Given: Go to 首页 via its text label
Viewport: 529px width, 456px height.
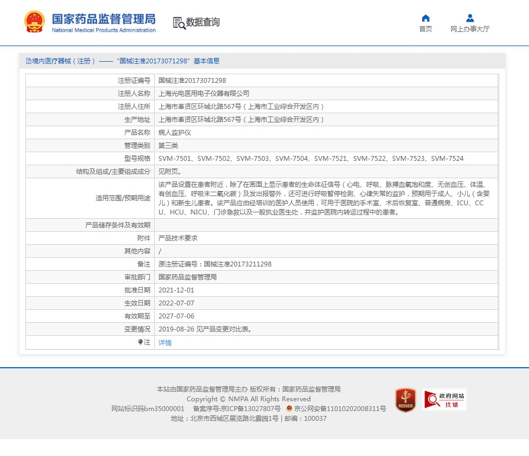Looking at the screenshot, I should [x=426, y=29].
